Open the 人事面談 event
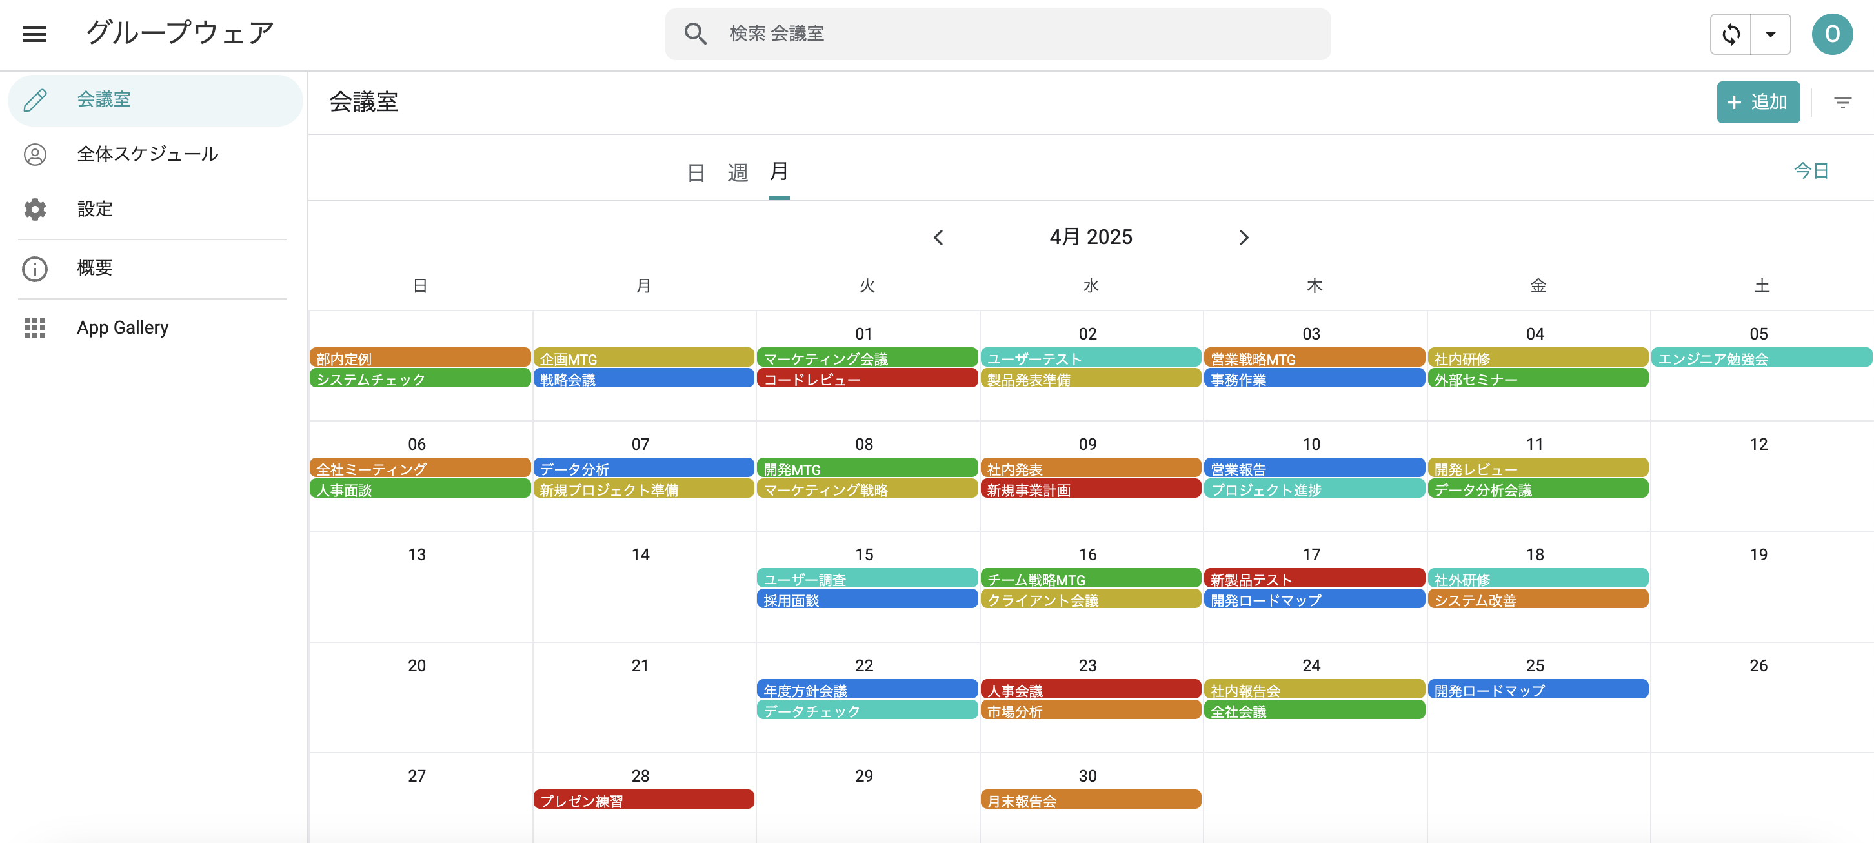Image resolution: width=1874 pixels, height=843 pixels. click(419, 489)
